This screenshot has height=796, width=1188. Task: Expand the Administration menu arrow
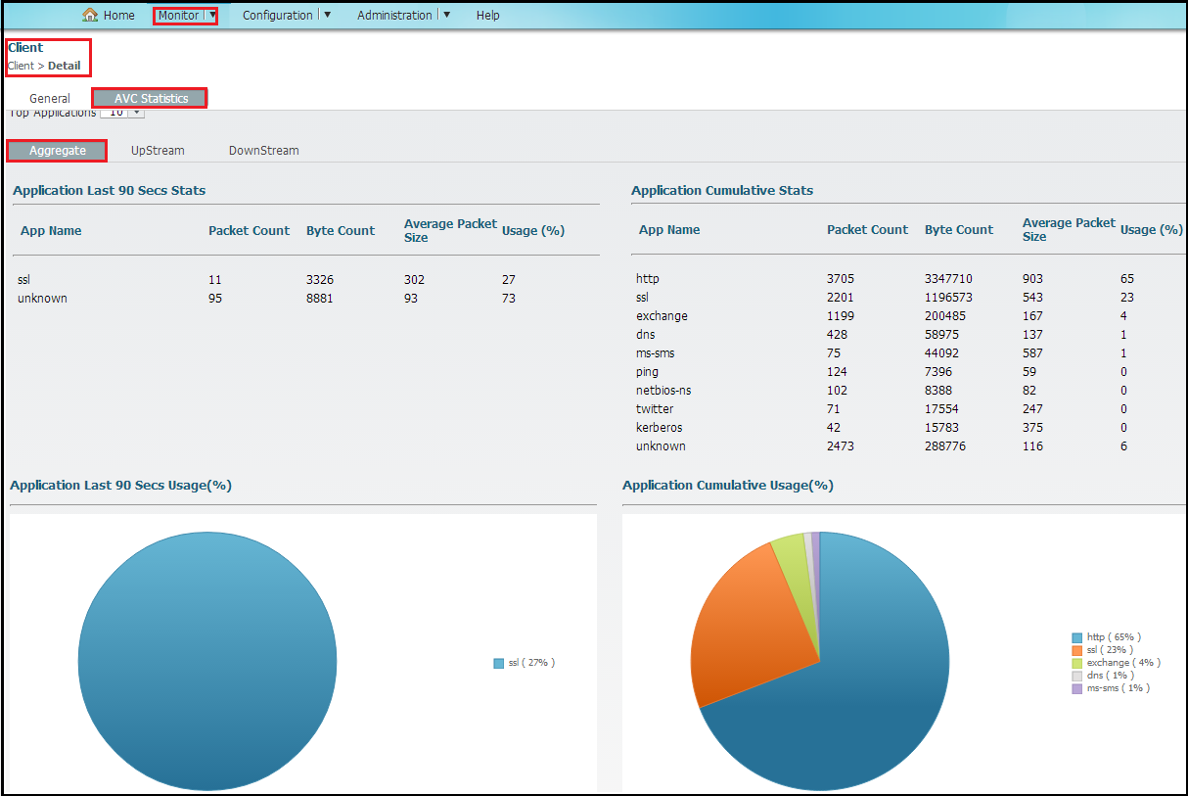(446, 15)
